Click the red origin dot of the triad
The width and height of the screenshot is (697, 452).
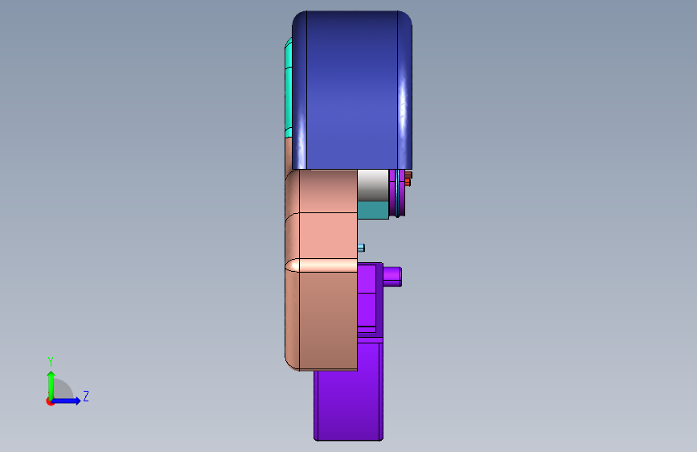(50, 401)
